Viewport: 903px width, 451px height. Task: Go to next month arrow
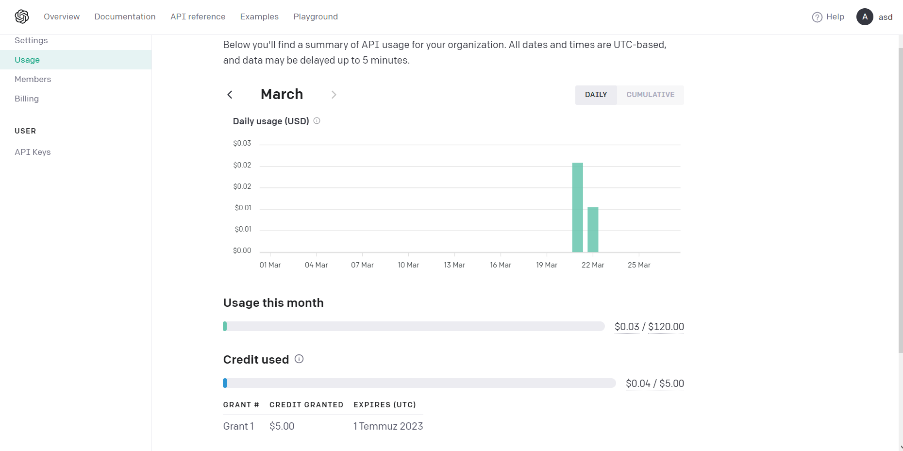(334, 95)
